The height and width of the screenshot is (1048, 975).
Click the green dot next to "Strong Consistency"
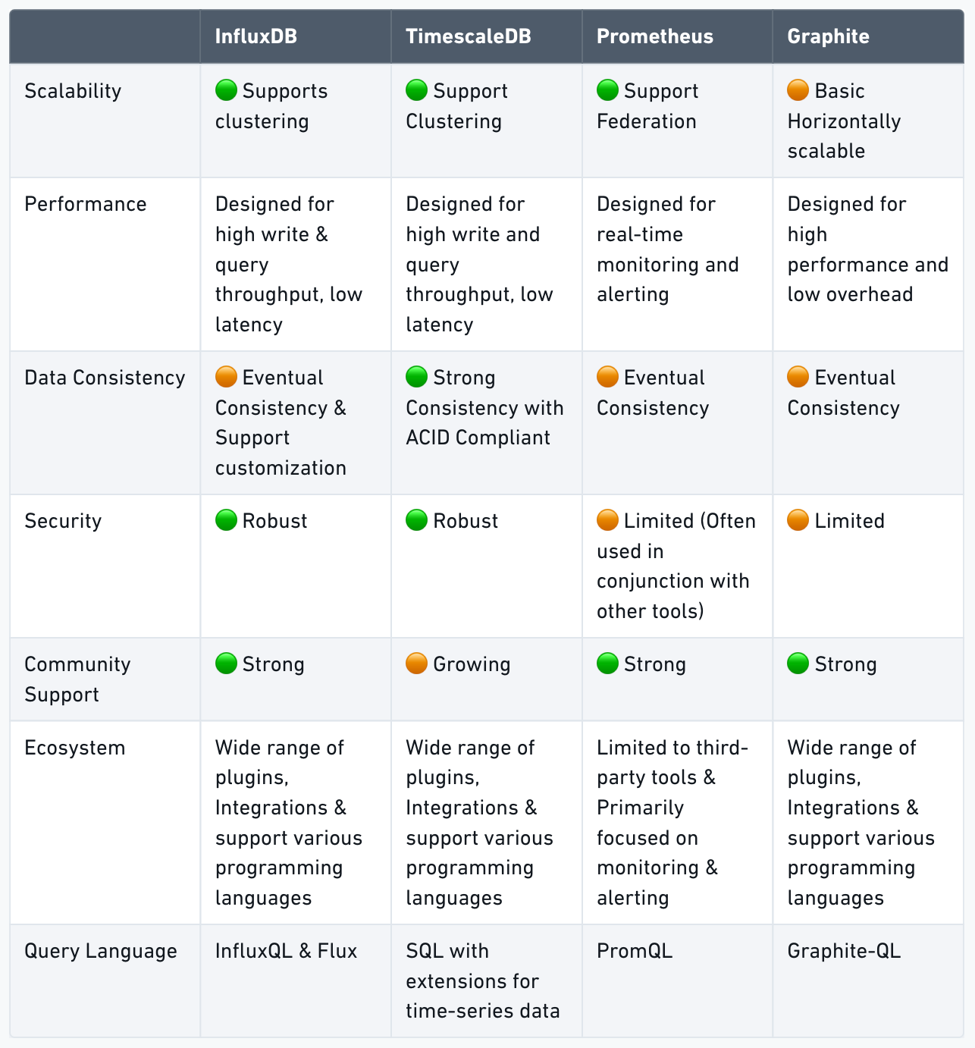click(416, 377)
